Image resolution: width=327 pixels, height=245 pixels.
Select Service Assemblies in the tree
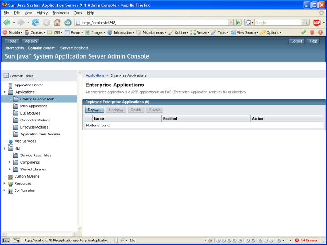[35, 155]
